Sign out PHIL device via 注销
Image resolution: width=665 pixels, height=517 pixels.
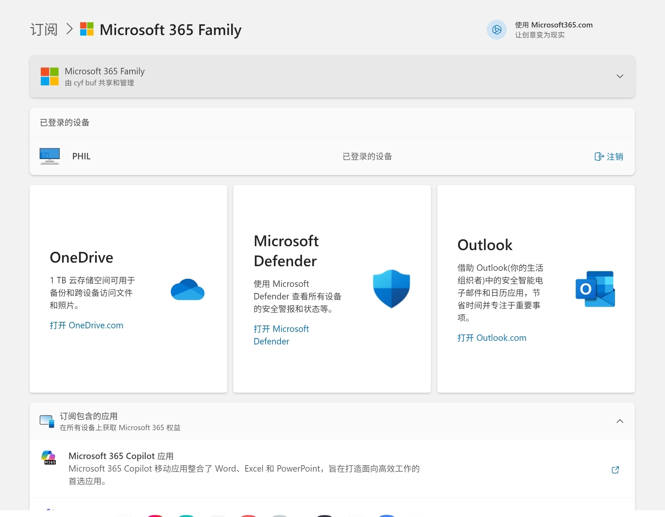[x=609, y=156]
